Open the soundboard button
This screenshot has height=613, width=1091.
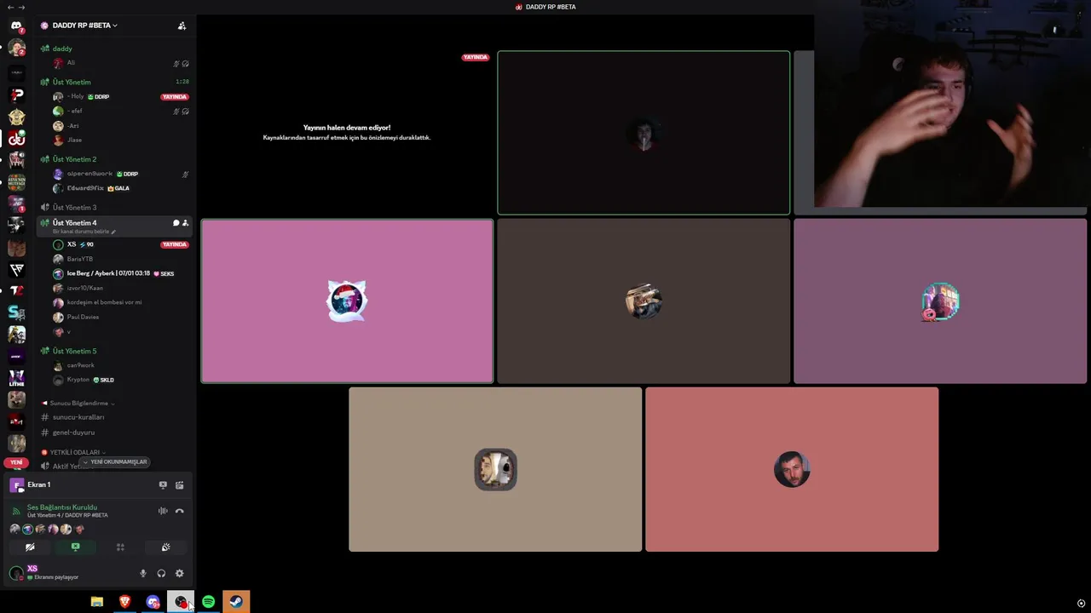click(x=165, y=547)
